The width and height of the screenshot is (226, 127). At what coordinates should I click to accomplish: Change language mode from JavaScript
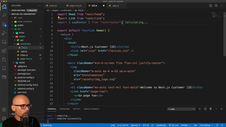[161, 125]
